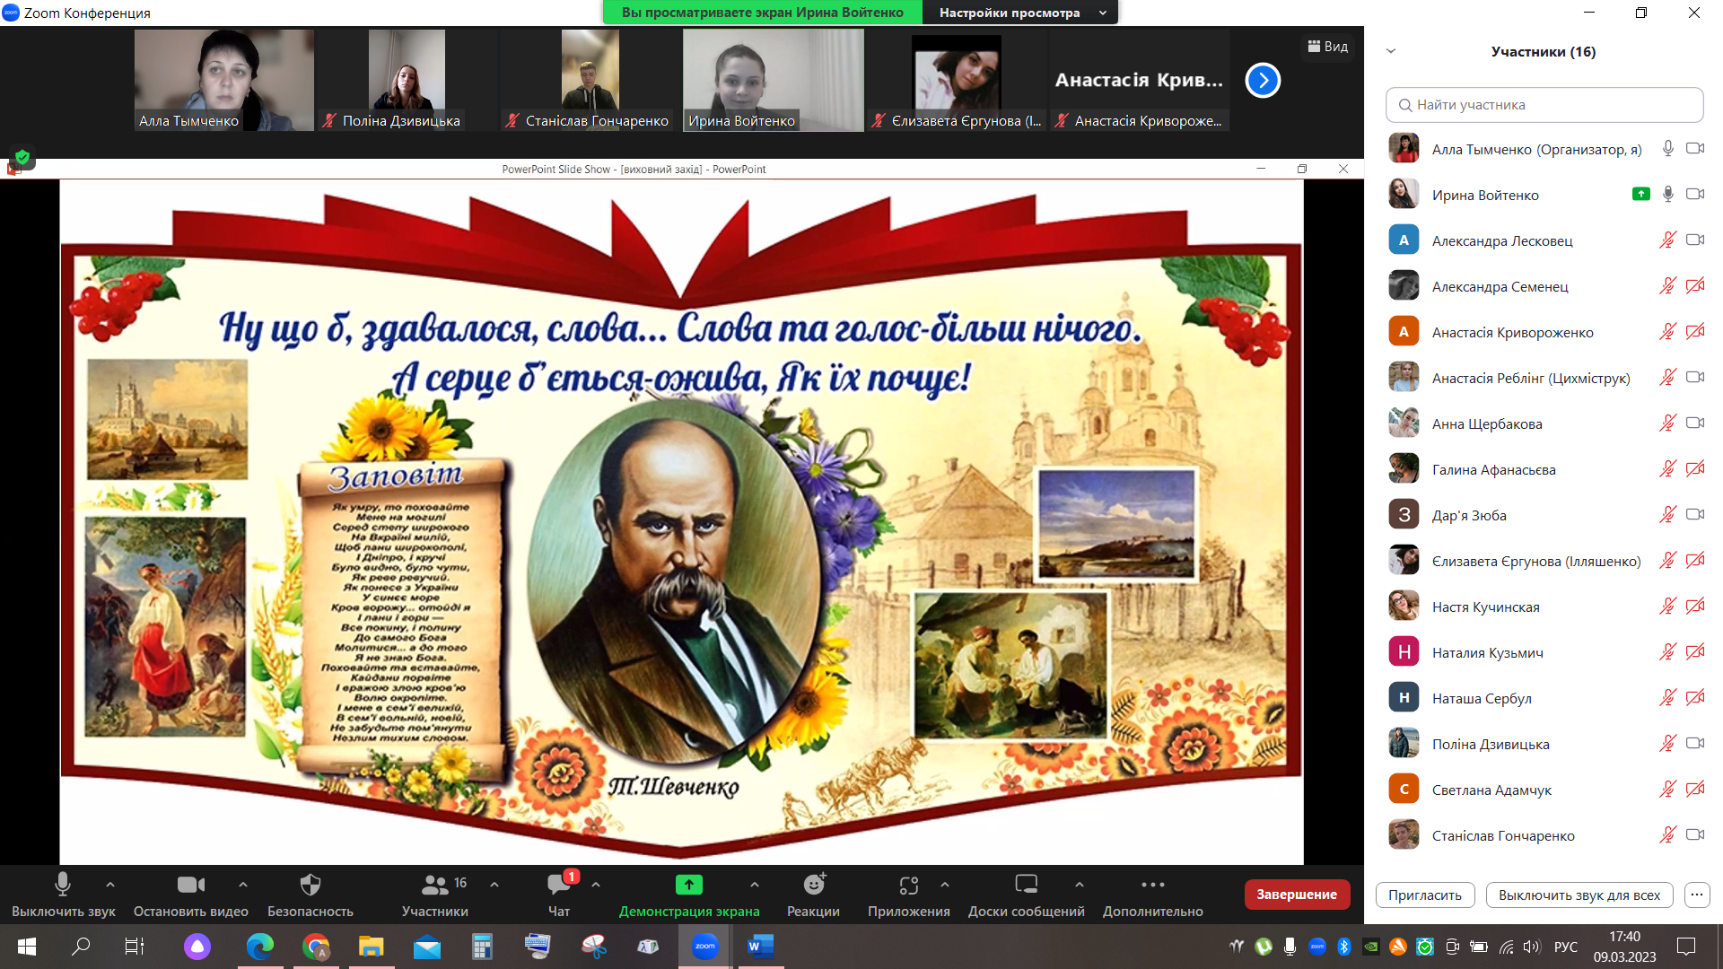
Task: Open the Security shield icon
Action: point(310,886)
